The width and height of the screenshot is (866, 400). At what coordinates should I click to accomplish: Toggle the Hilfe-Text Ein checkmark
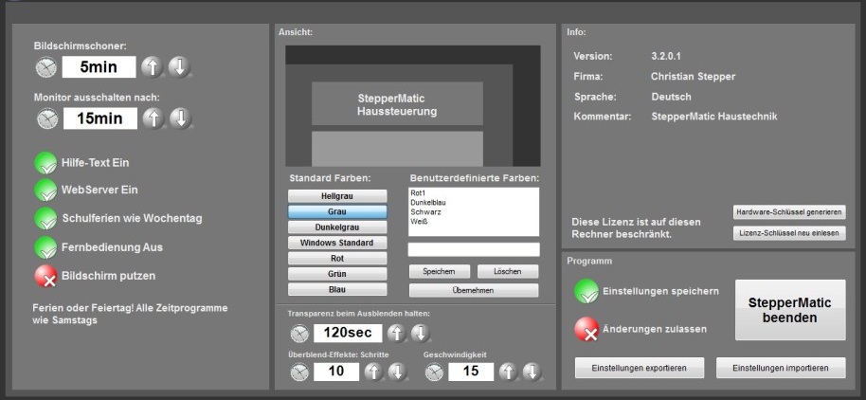coord(45,163)
